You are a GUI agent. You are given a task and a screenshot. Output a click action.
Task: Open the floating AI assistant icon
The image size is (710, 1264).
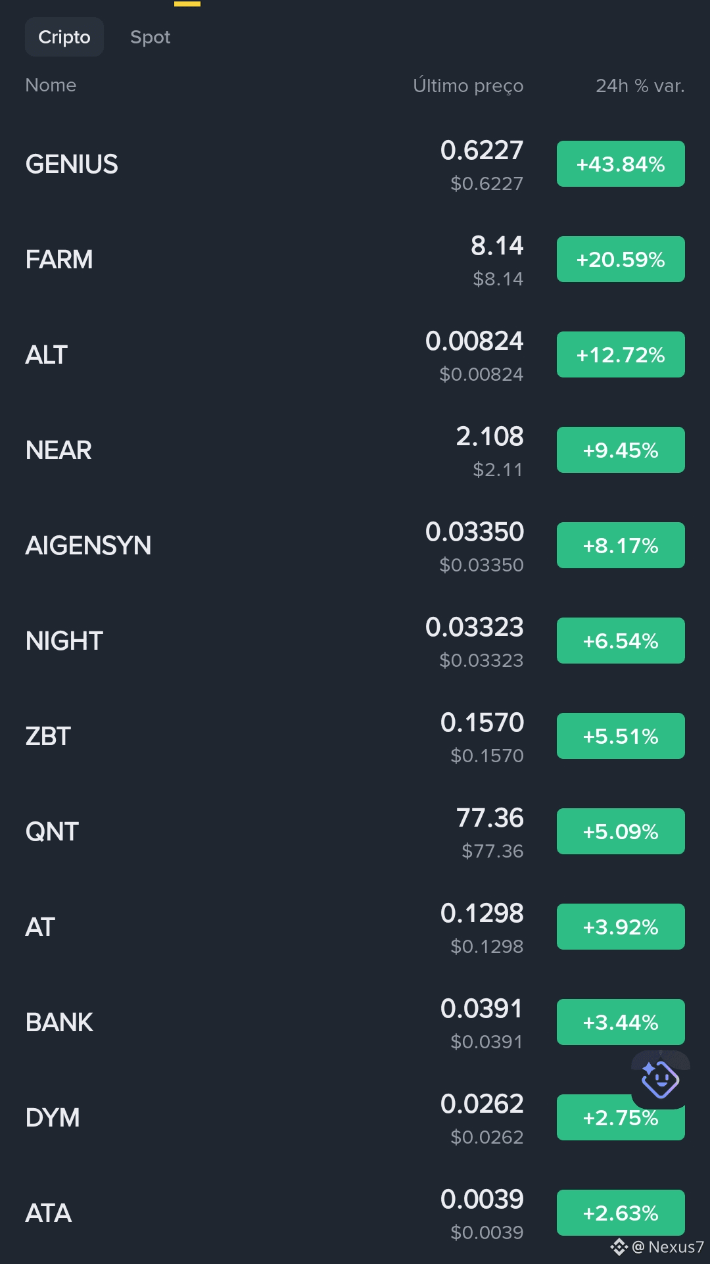click(x=660, y=1079)
